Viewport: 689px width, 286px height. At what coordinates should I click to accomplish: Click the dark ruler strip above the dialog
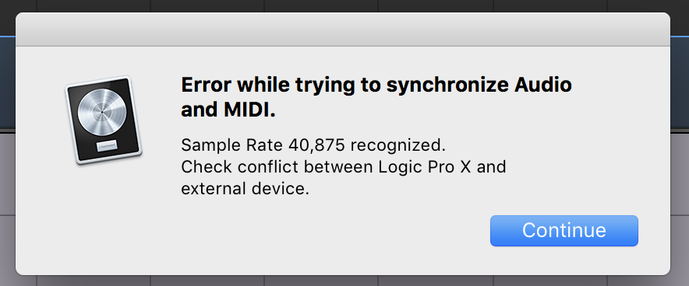click(x=344, y=5)
